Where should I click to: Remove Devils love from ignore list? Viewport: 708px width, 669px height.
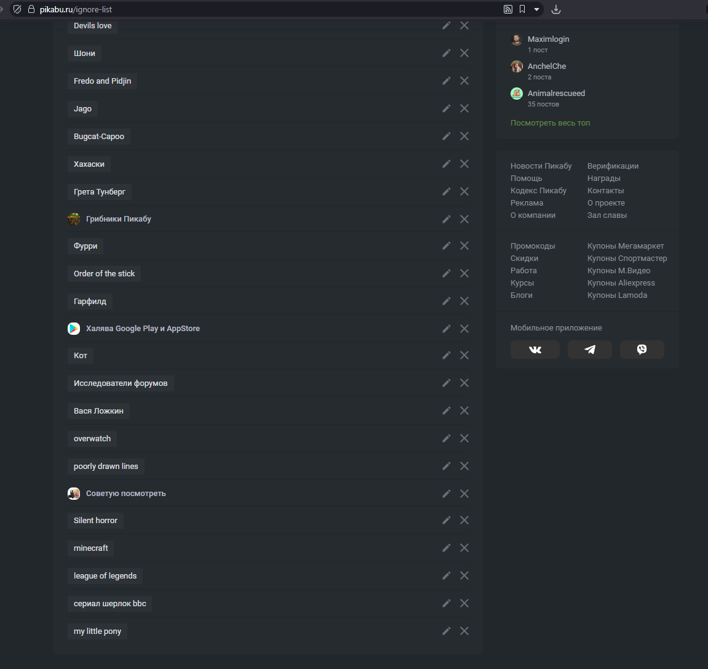[x=464, y=25]
